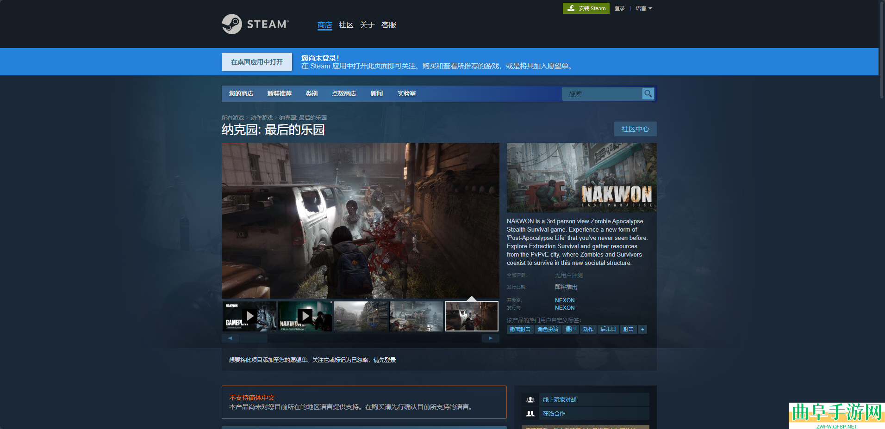
Task: Click the 无用户评测 text
Action: (569, 276)
